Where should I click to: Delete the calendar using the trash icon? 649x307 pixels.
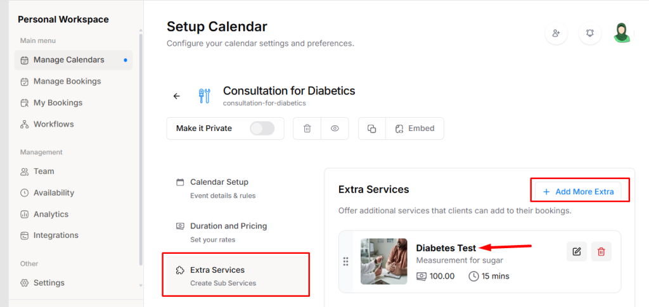click(x=307, y=128)
